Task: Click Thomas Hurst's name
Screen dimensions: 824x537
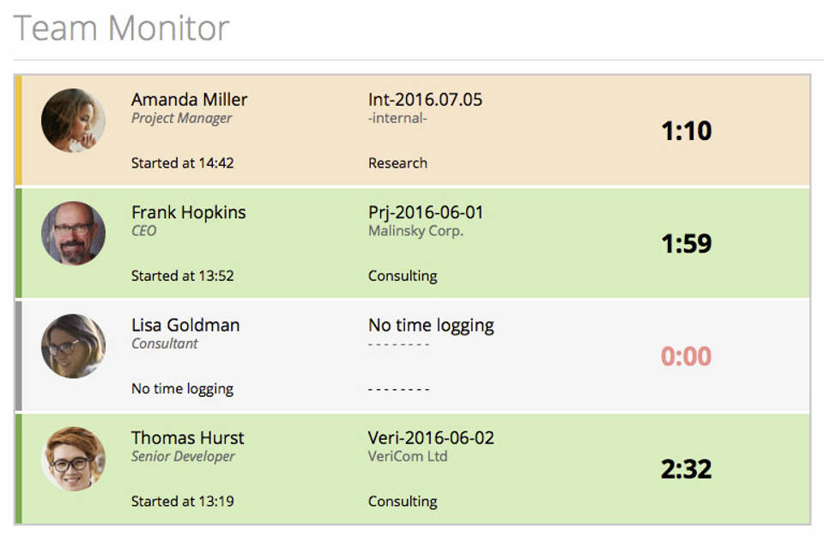Action: (187, 438)
